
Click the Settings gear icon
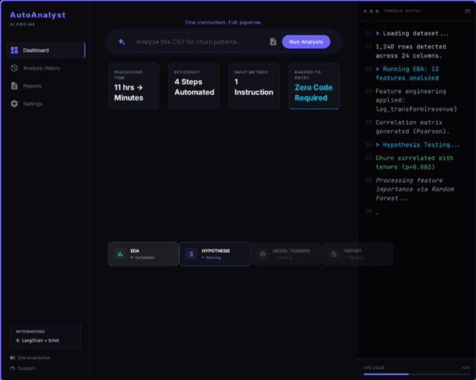tap(15, 104)
